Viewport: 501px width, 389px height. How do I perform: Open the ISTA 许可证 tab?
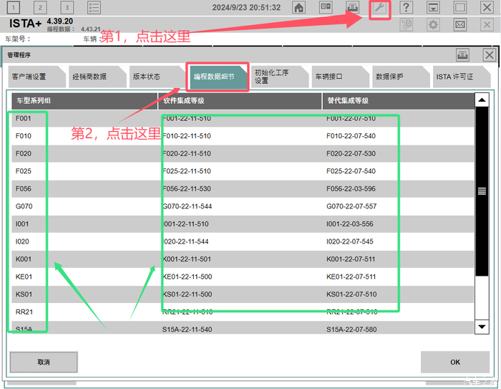[x=456, y=77]
